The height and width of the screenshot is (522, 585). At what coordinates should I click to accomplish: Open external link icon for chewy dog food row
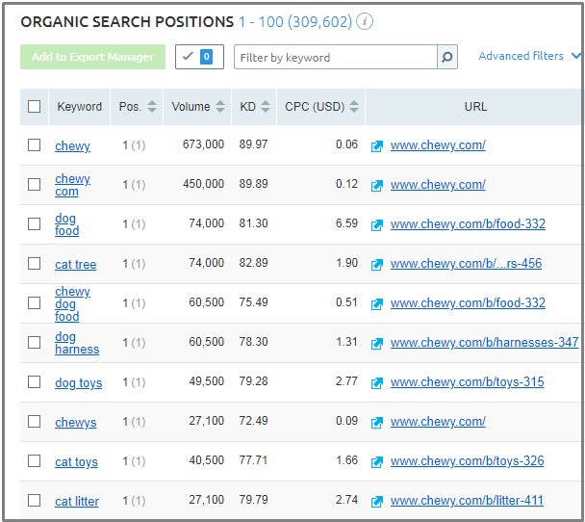point(377,304)
